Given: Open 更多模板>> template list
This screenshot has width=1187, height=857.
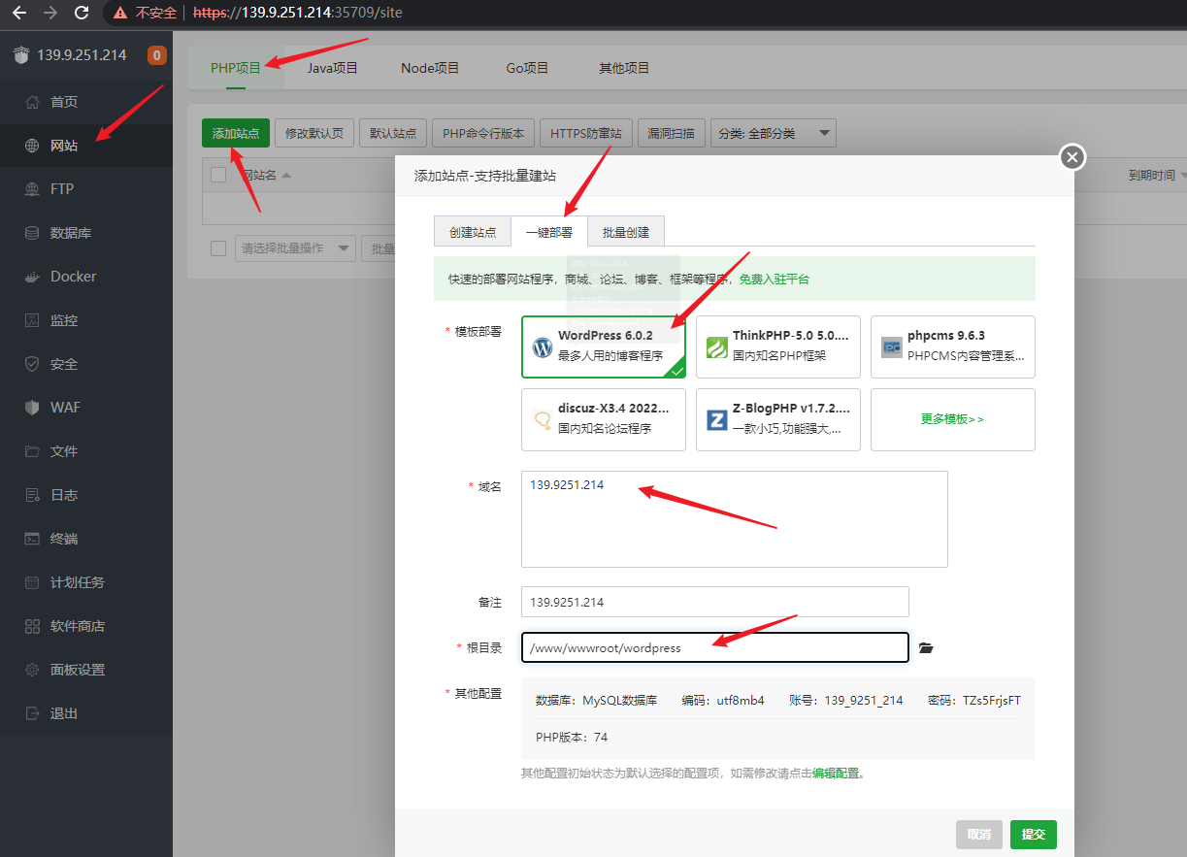Looking at the screenshot, I should coord(953,419).
